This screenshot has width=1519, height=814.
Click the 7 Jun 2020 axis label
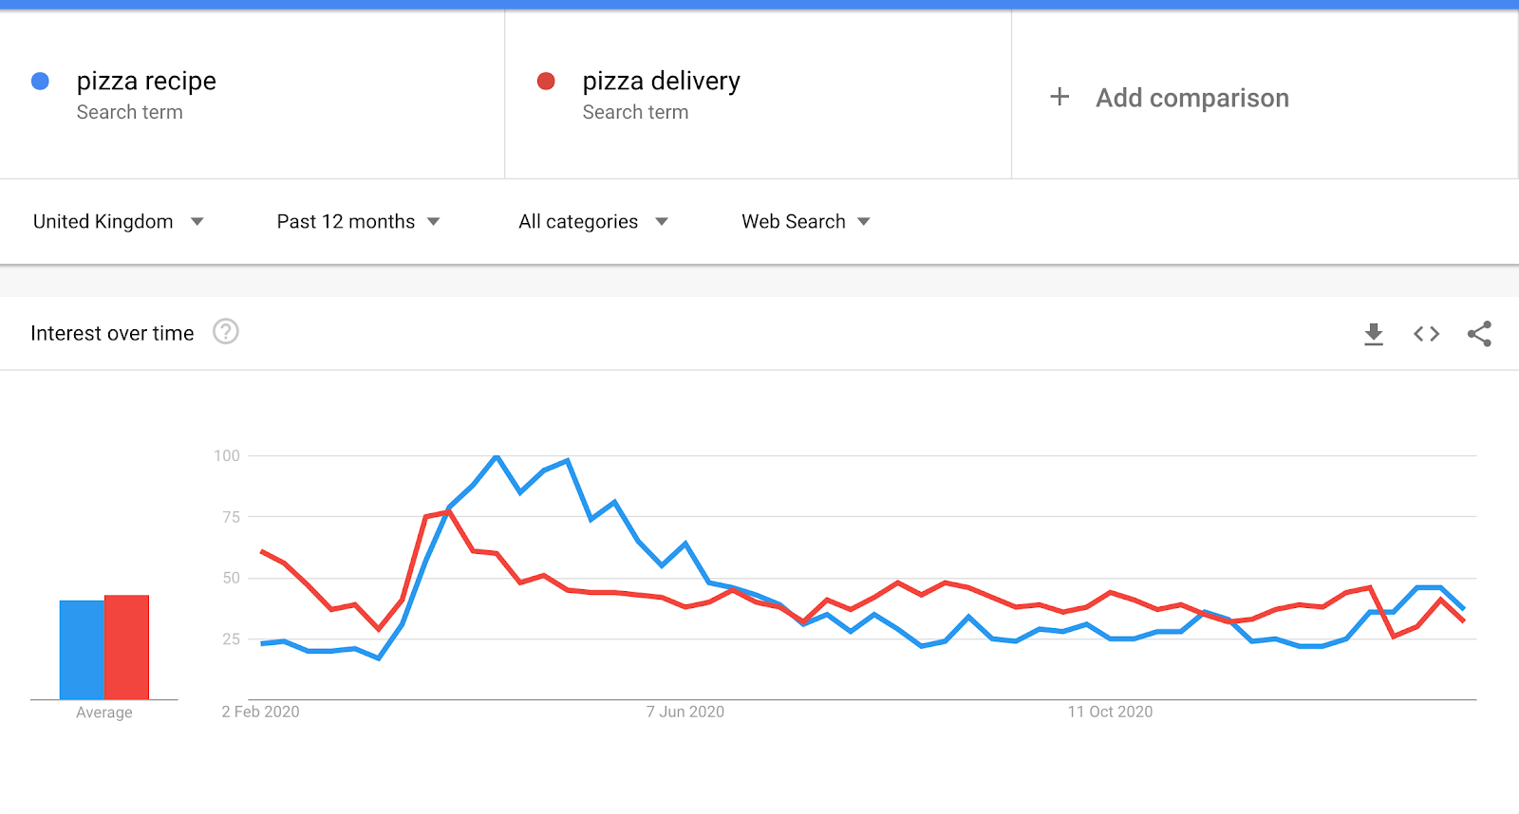click(x=684, y=712)
